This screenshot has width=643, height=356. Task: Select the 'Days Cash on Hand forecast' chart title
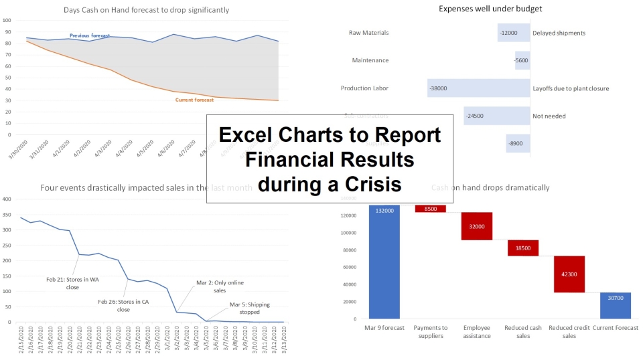click(x=147, y=10)
